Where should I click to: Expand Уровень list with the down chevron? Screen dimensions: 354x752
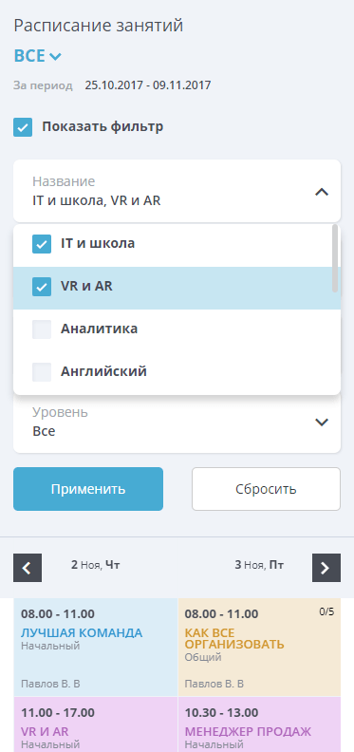pyautogui.click(x=322, y=422)
